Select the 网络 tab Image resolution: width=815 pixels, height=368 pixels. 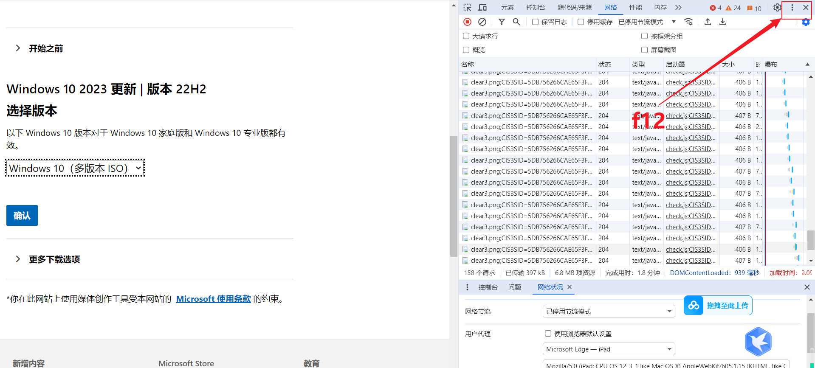coord(611,8)
